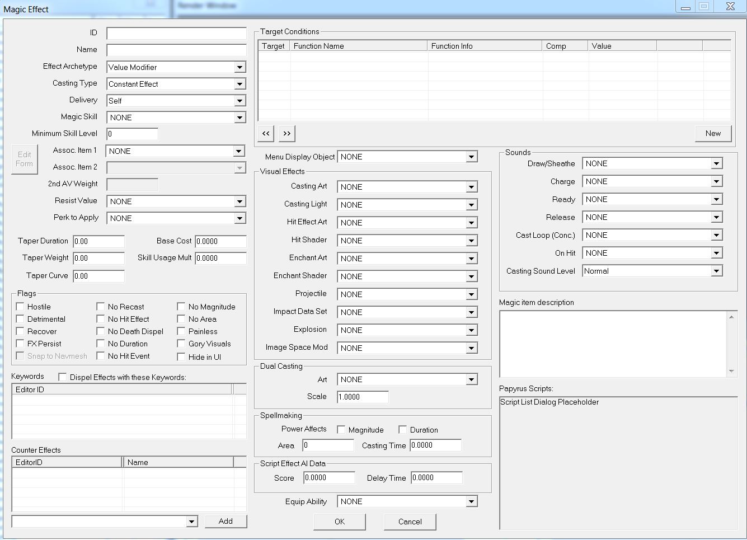The image size is (747, 540).
Task: Click the ID text field
Action: (176, 34)
